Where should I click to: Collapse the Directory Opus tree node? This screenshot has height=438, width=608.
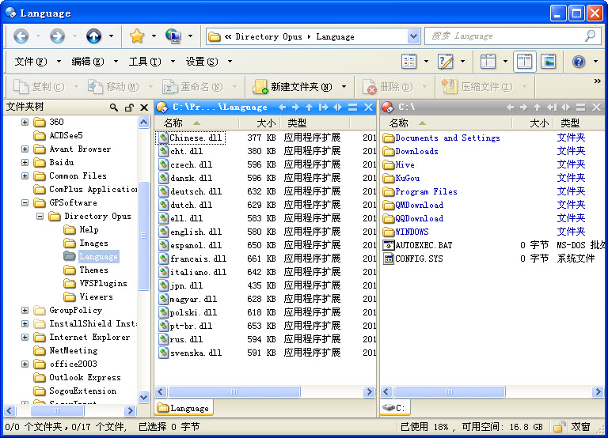(40, 216)
